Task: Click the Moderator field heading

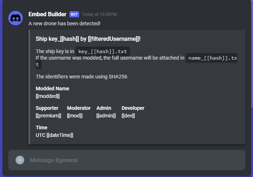Action: tap(79, 108)
